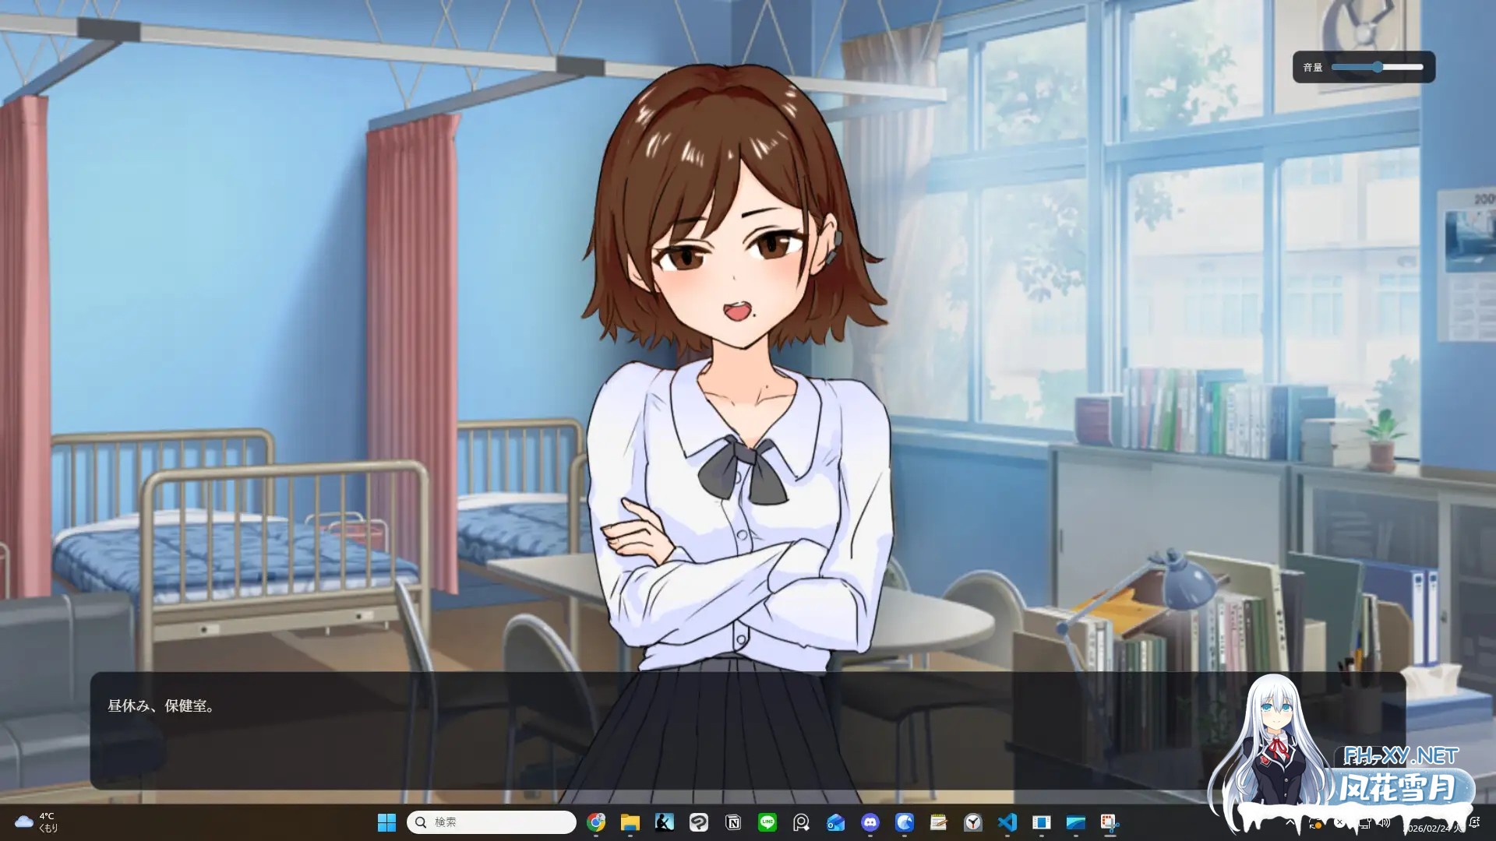This screenshot has width=1496, height=841.
Task: Adjust the in-game 音量 volume slider
Action: pyautogui.click(x=1379, y=68)
